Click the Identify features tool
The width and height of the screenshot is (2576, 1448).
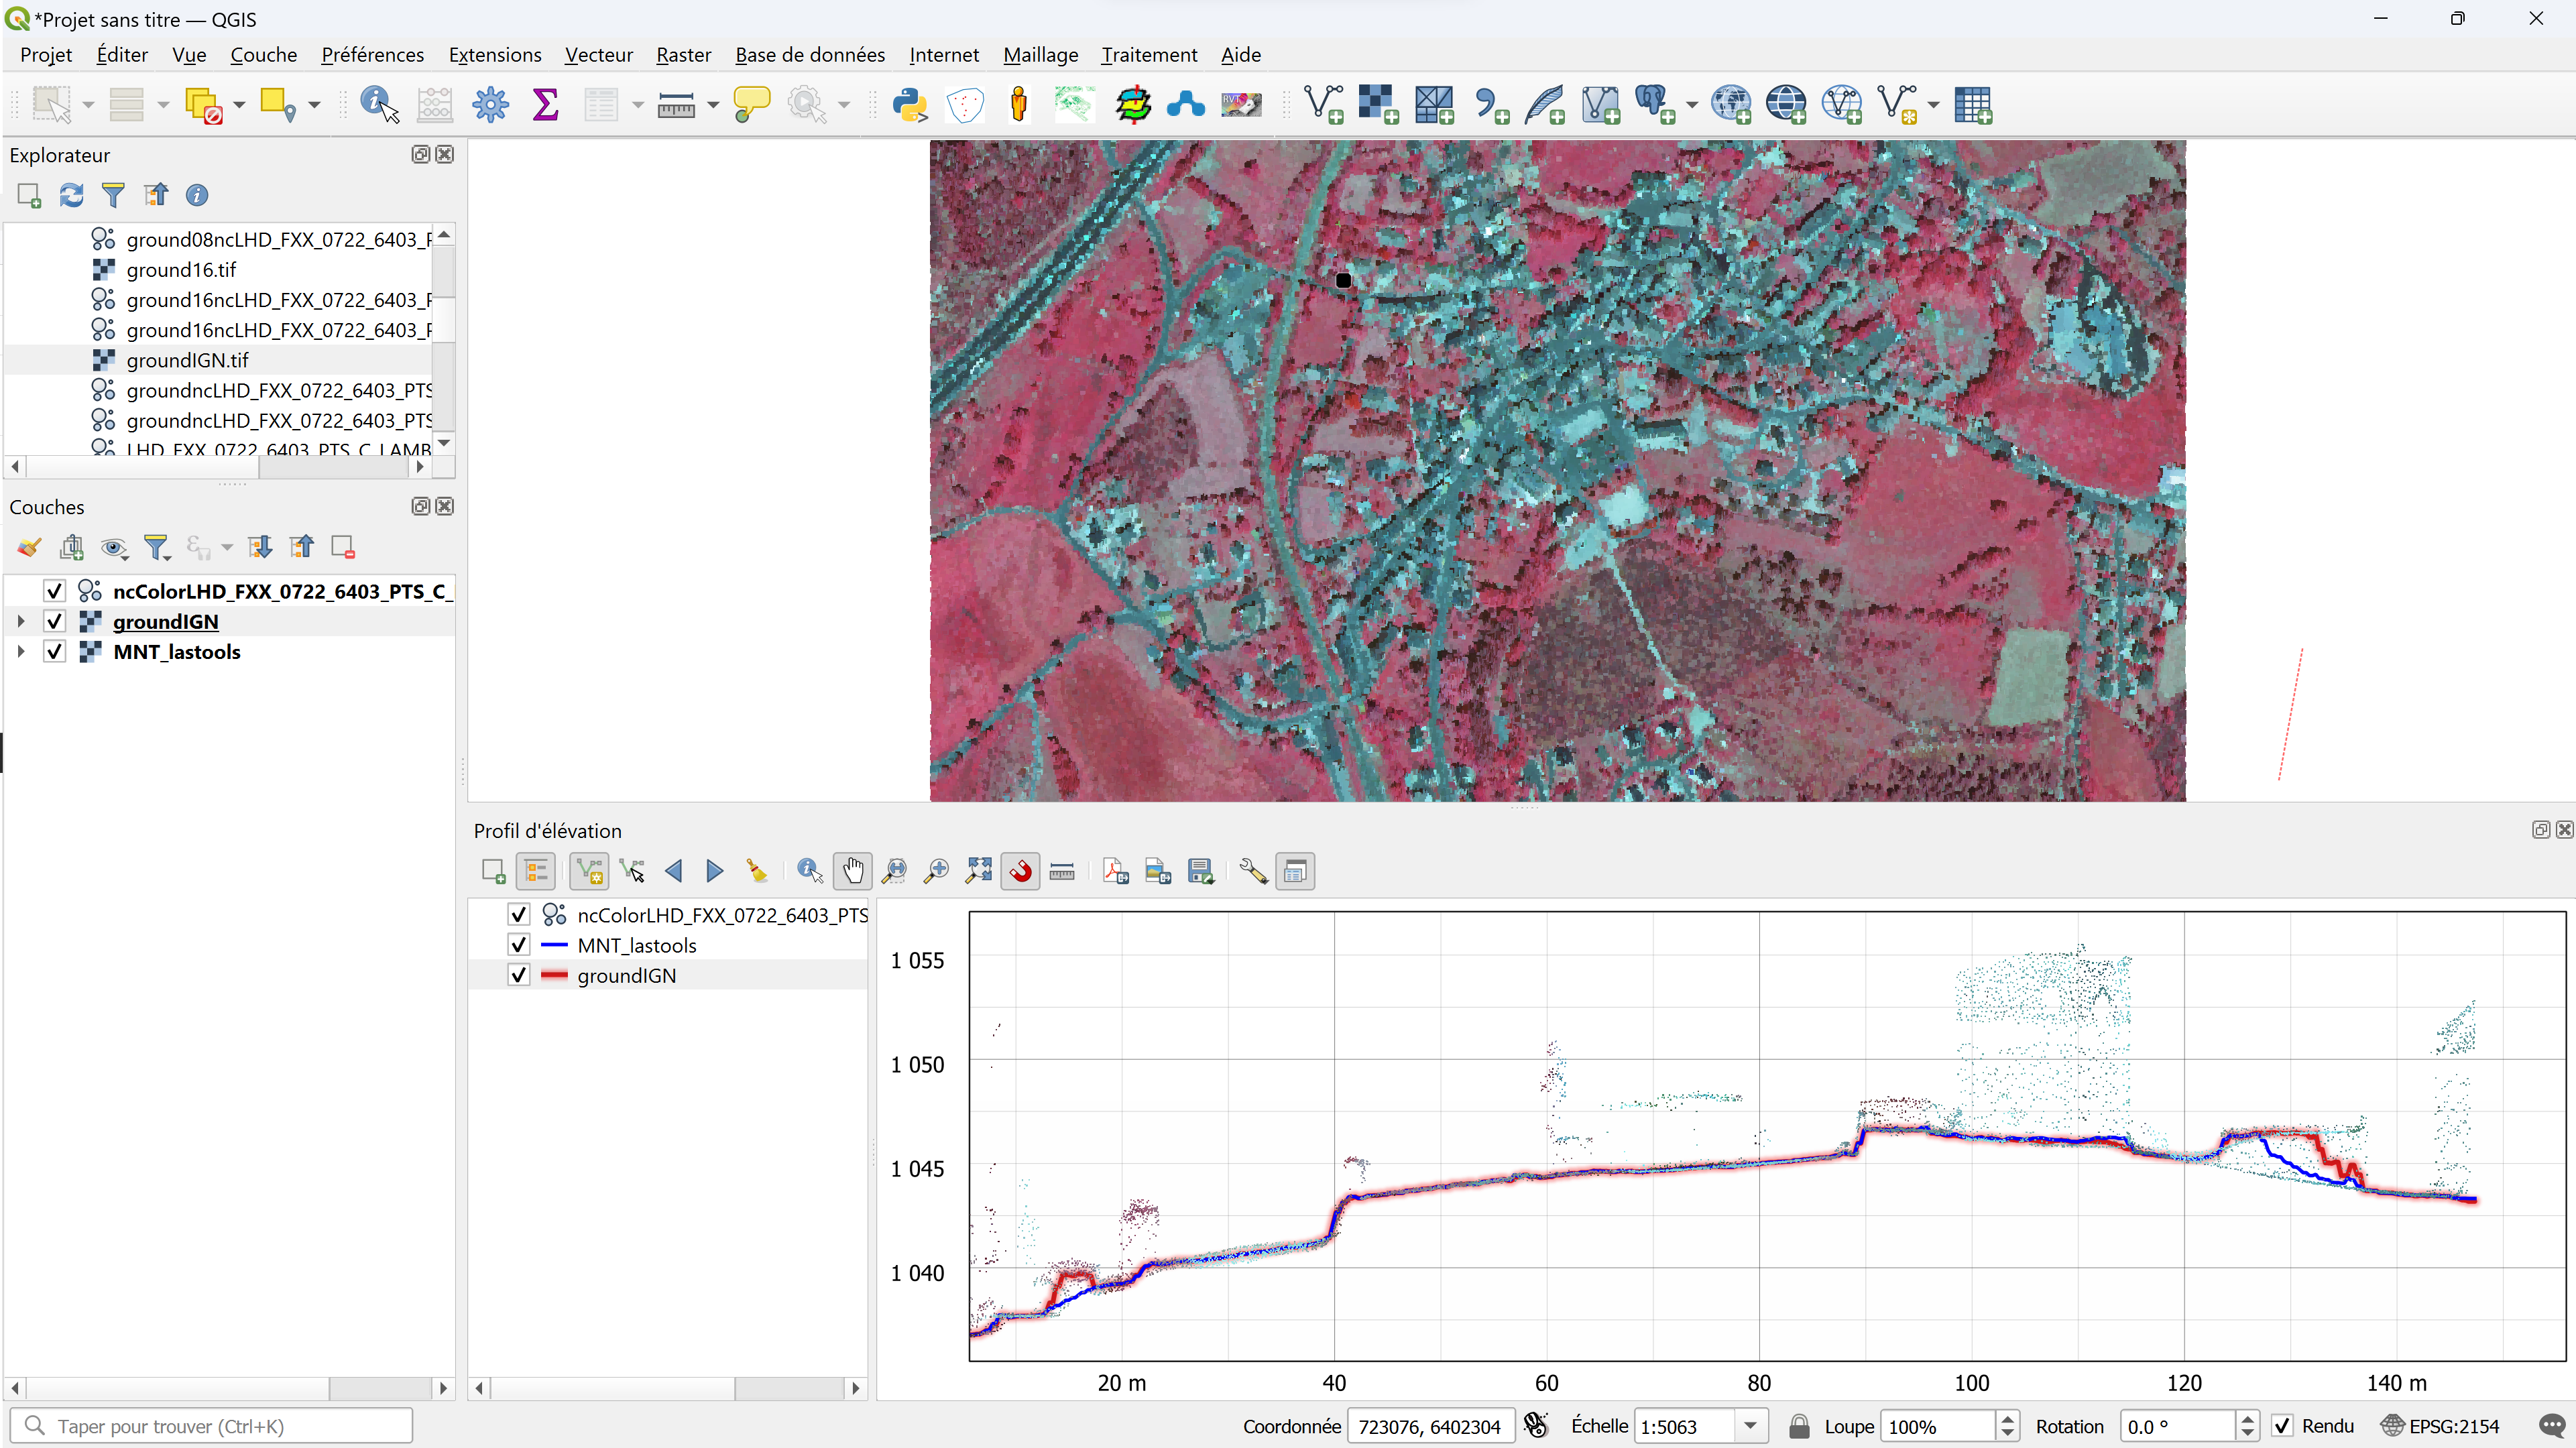(378, 105)
